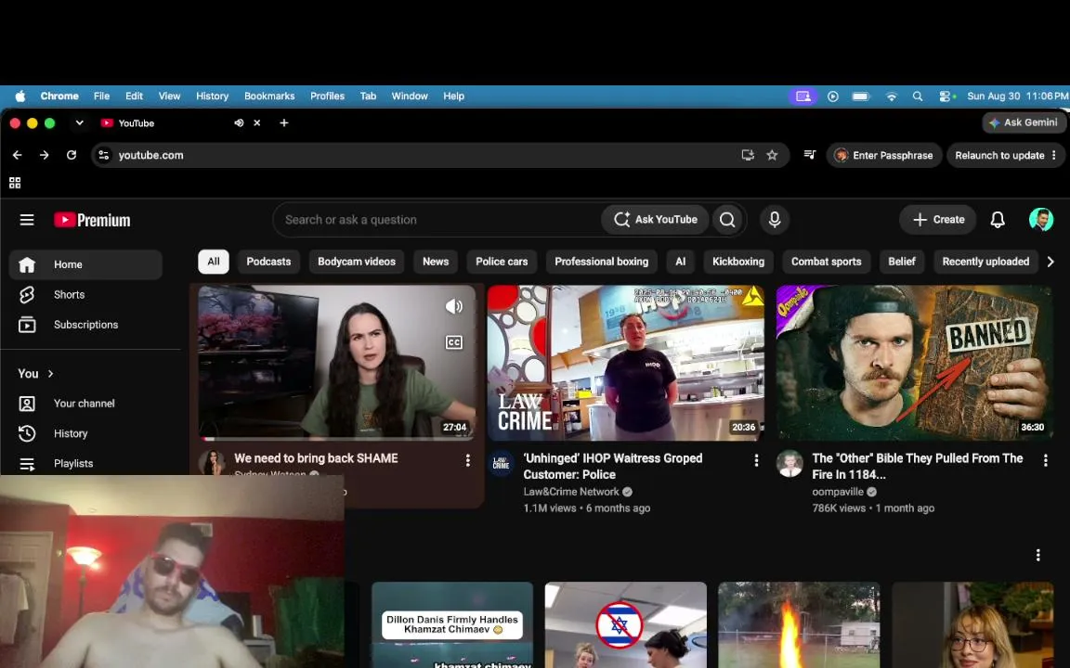Screen dimensions: 1070x668
Task: Show more filter chips with right arrow
Action: (x=1050, y=262)
